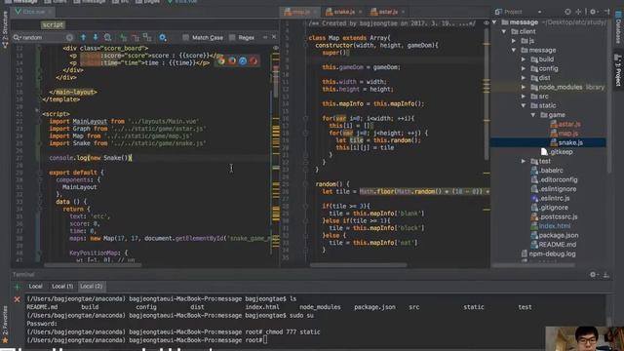Viewport: 624px width, 351px height.
Task: Clear the search field text button
Action: [x=69, y=37]
